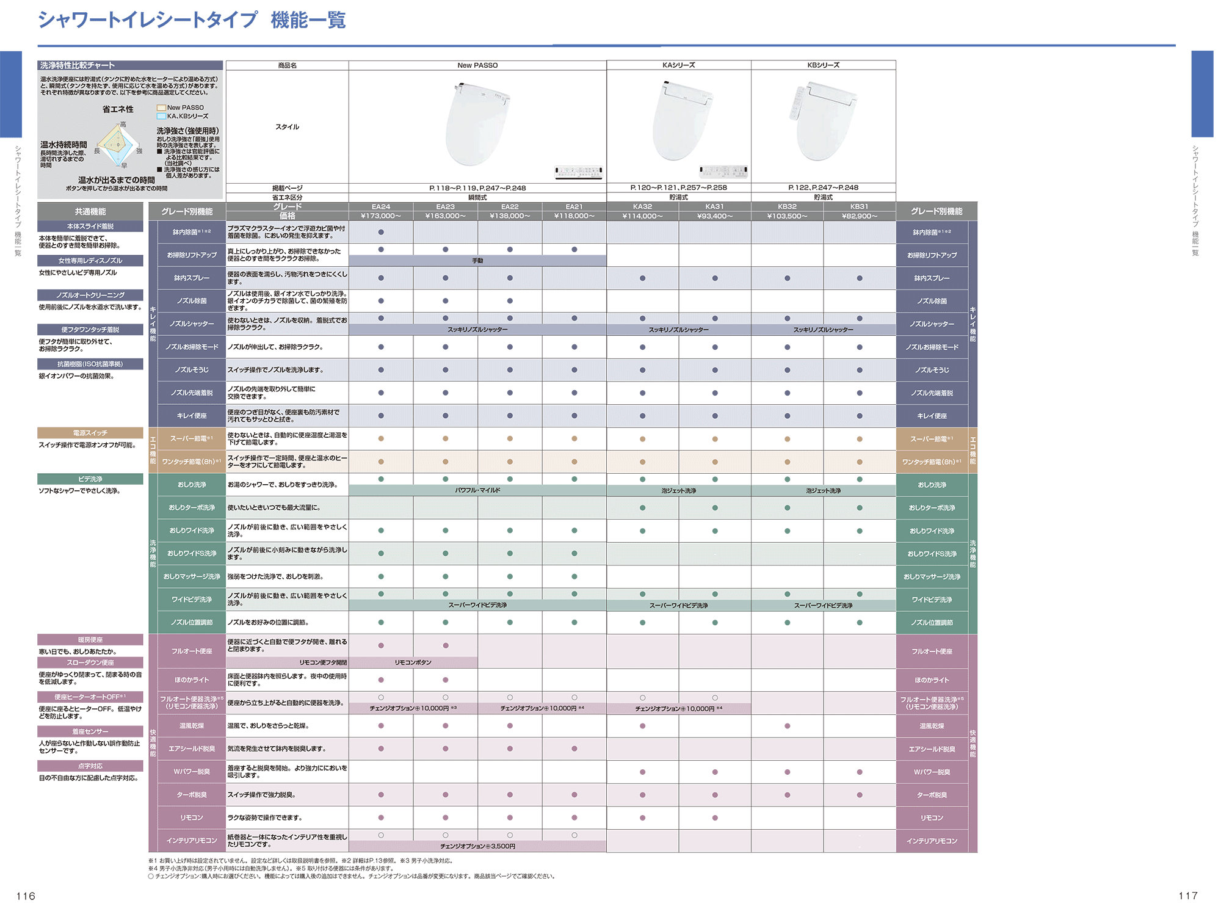Click the title シャワートイレシートタイプ 機能一覧
1221x903 pixels.
[192, 20]
